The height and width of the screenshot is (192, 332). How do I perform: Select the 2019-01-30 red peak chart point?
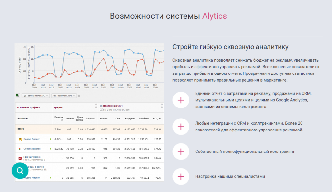point(103,59)
